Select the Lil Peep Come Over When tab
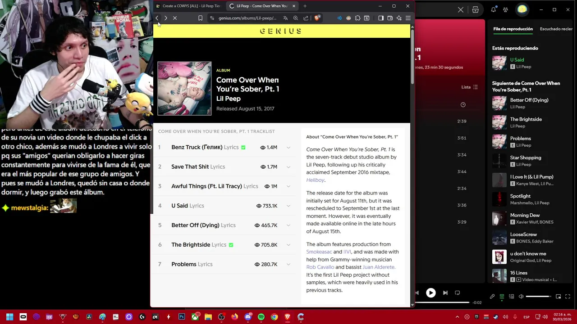577x324 pixels. click(261, 6)
